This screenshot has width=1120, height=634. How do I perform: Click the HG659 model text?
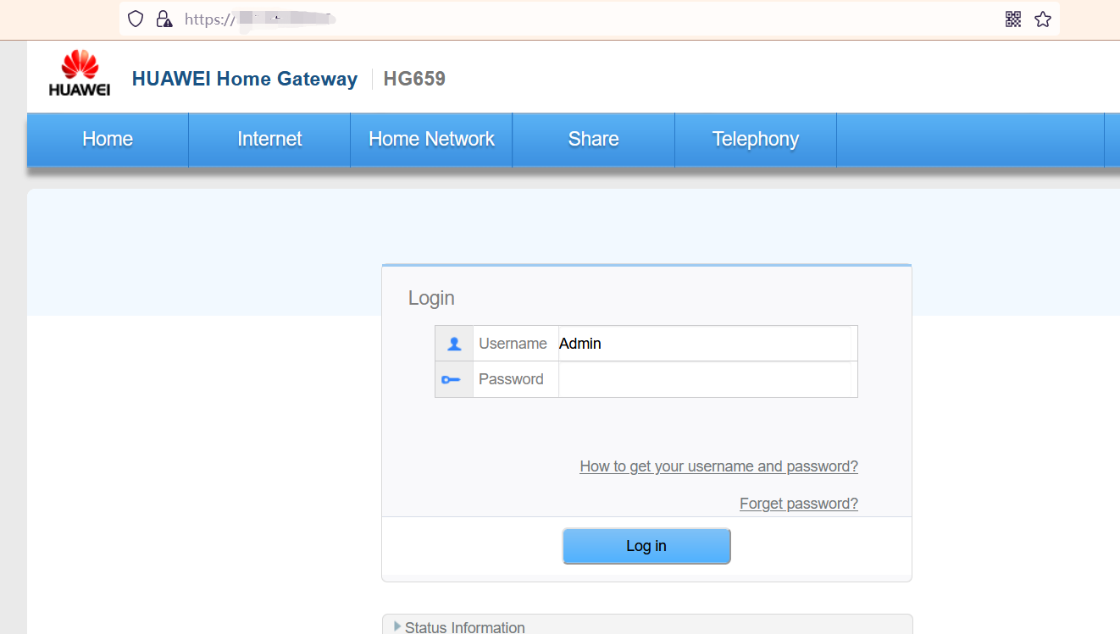414,79
